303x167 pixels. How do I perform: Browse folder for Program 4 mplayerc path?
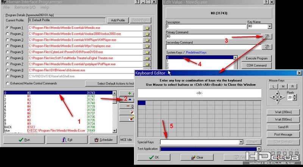pos(147,46)
